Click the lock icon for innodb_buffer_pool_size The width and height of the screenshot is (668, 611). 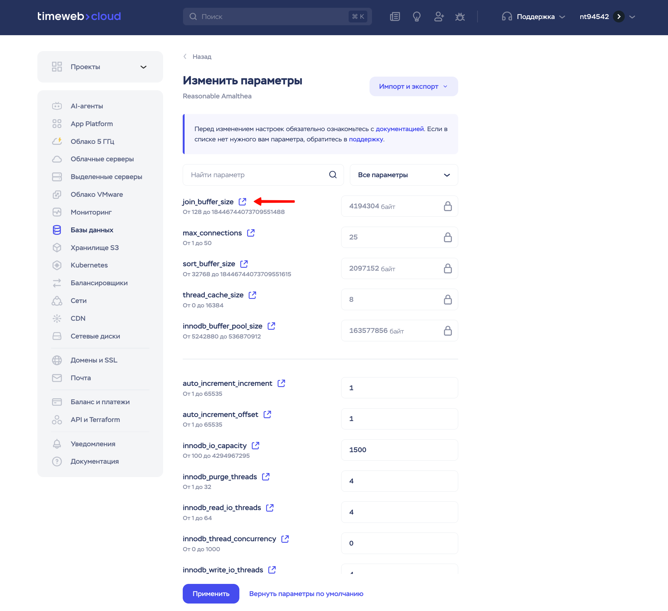448,330
